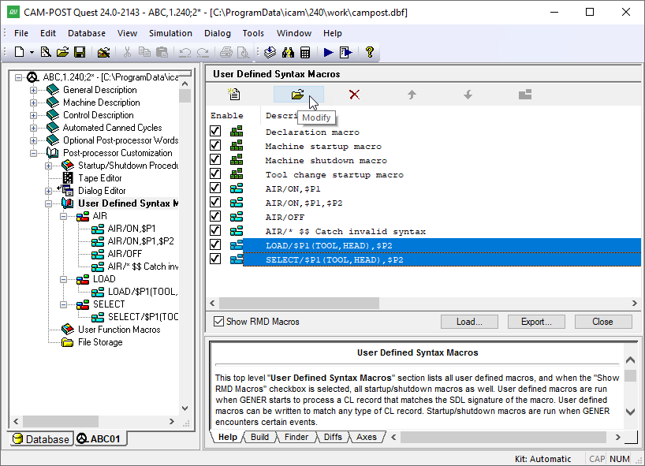645x466 pixels.
Task: Open the File menu
Action: pos(21,33)
